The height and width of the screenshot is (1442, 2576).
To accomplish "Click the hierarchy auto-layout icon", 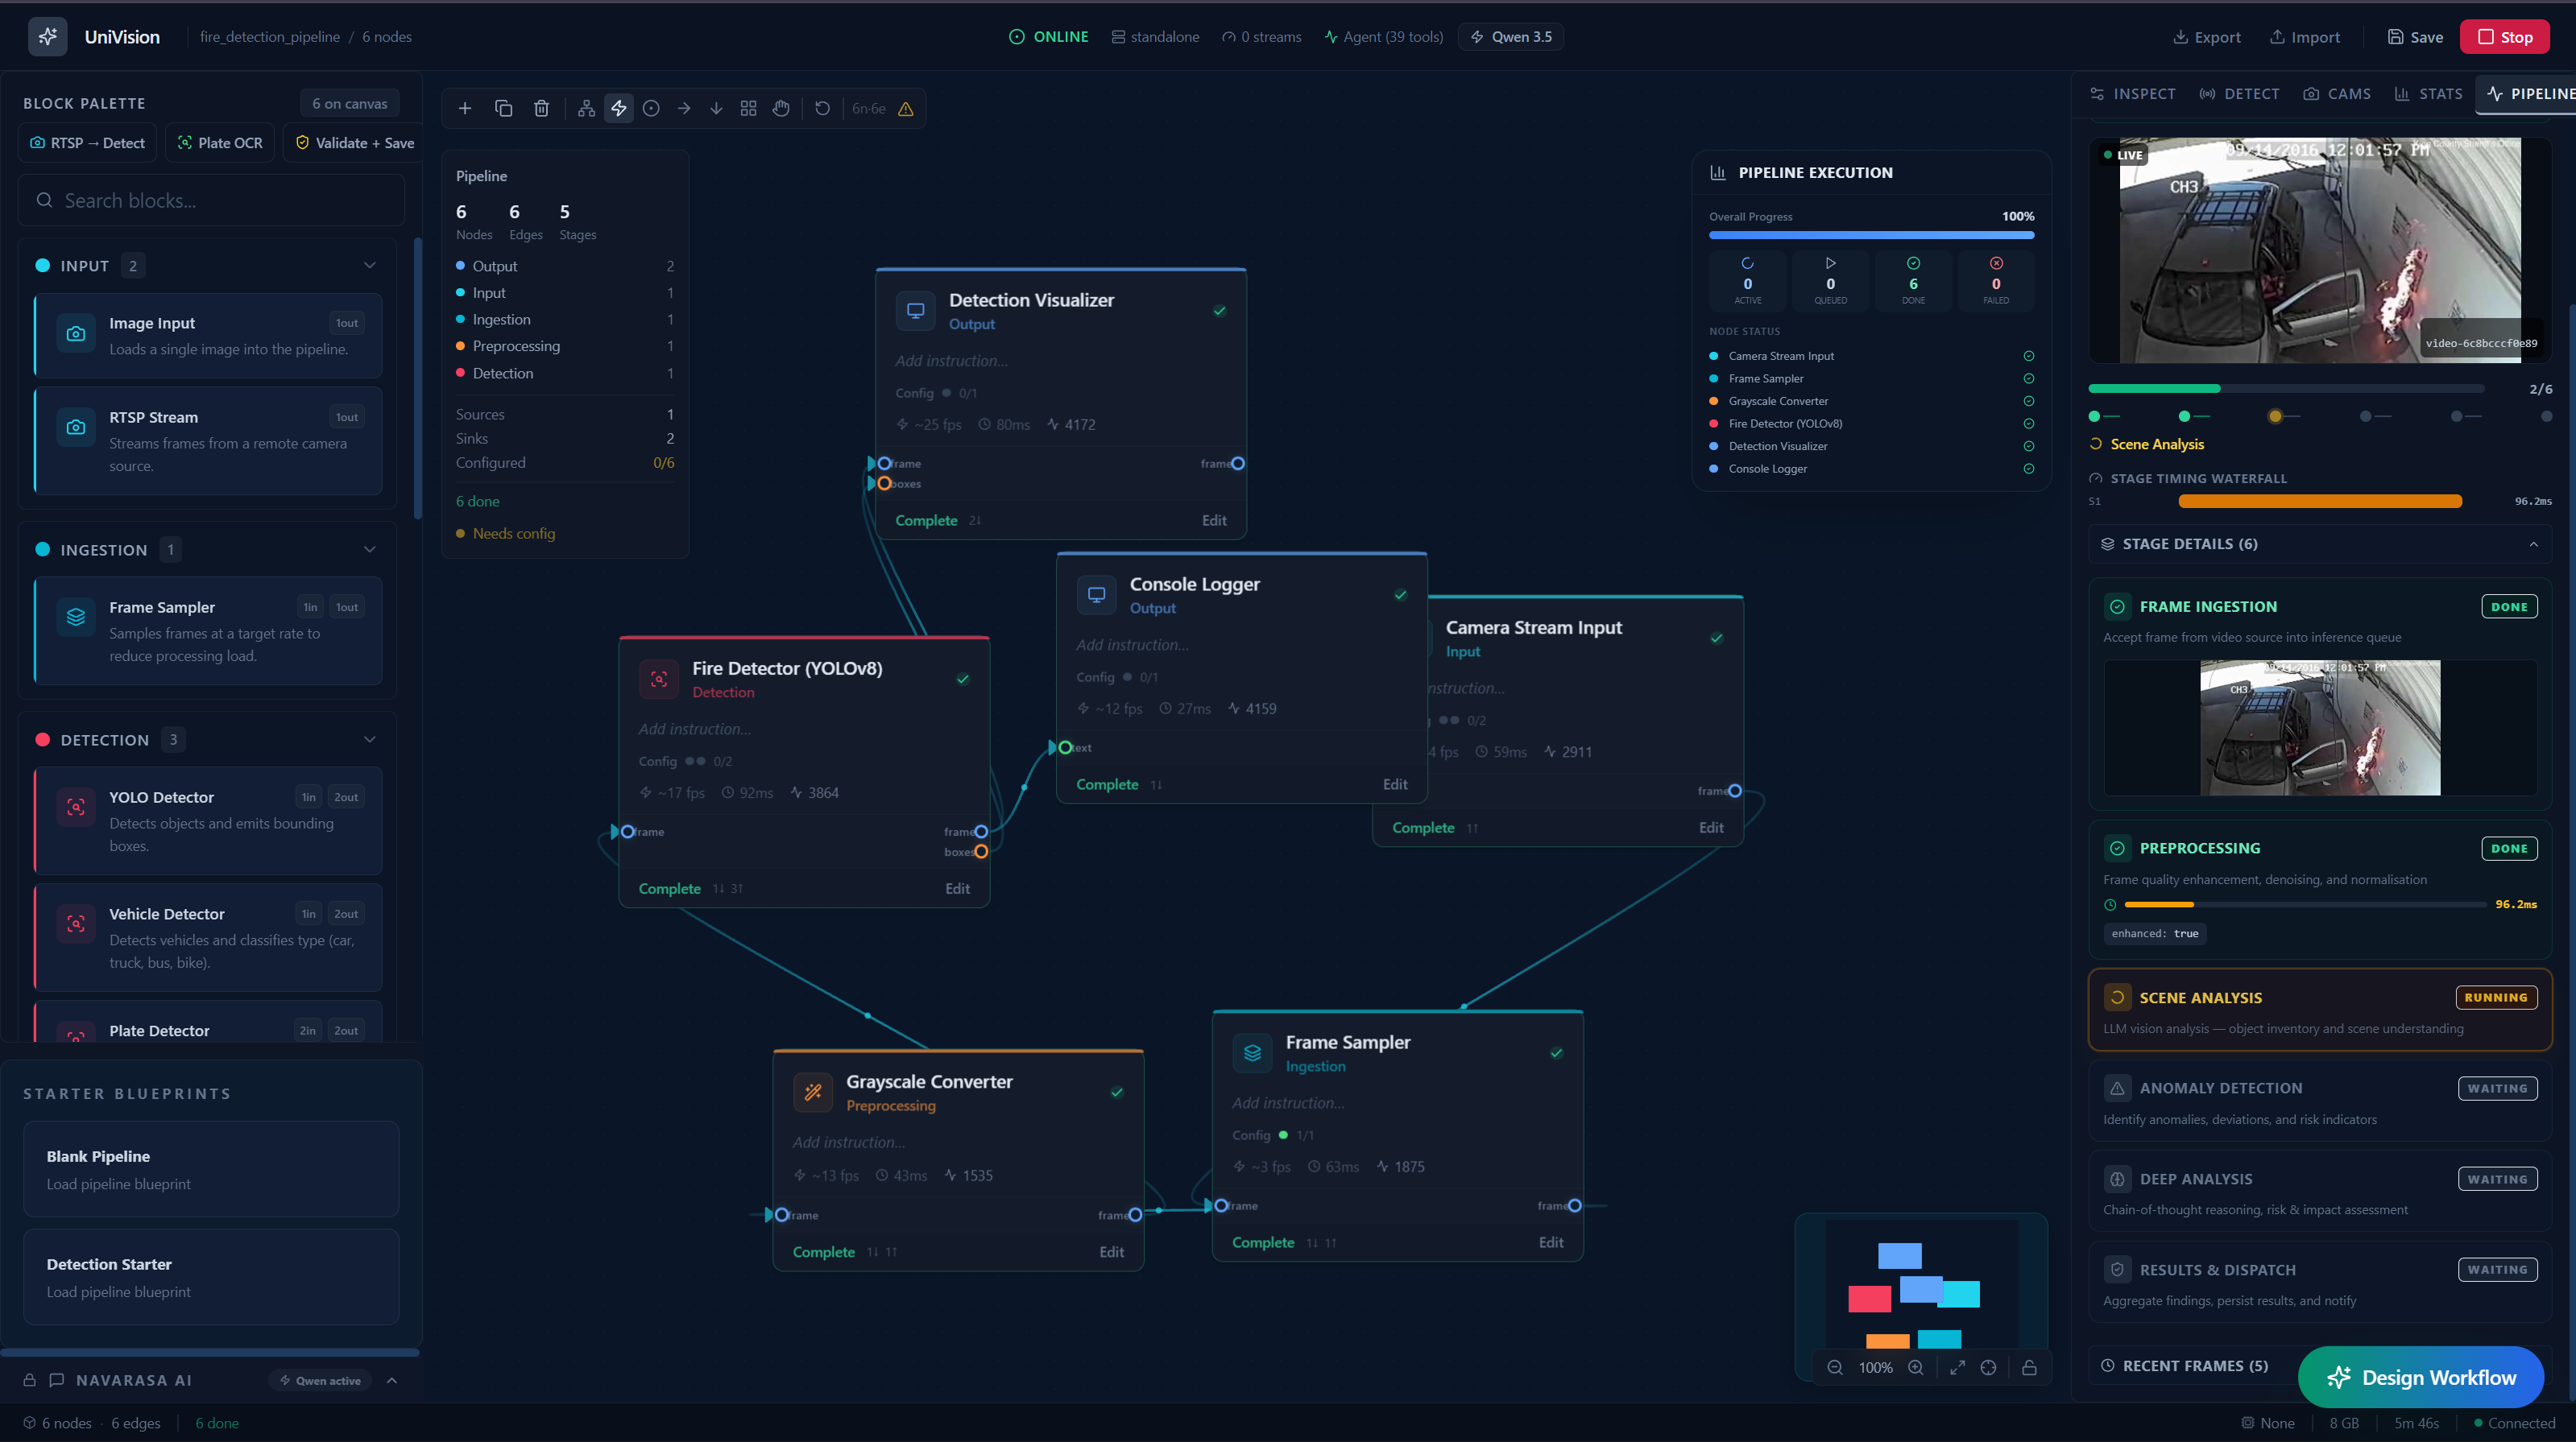I will pos(586,108).
